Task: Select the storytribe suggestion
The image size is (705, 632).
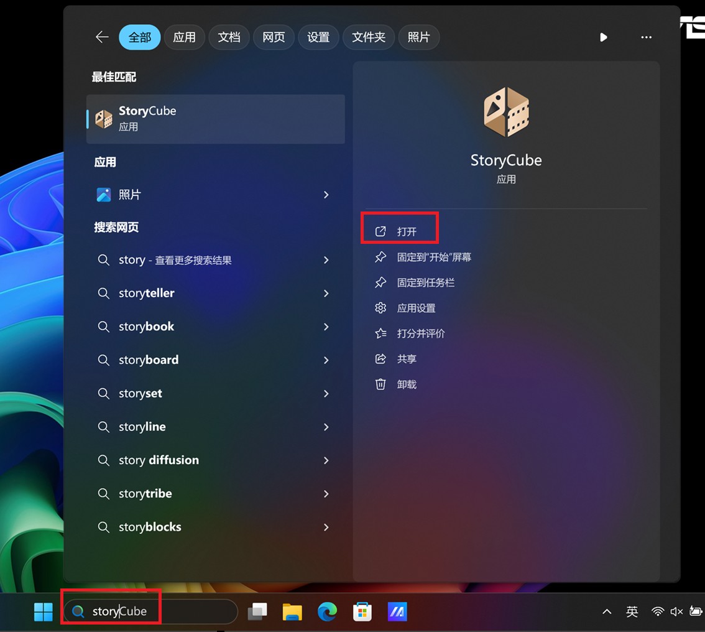Action: click(215, 494)
